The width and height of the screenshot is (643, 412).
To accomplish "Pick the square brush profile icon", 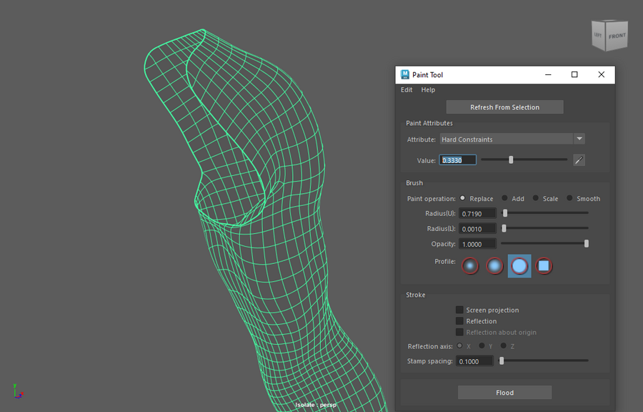I will (544, 266).
